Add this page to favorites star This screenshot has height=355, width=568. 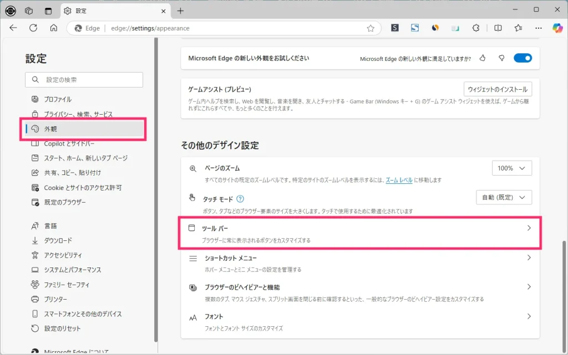tap(370, 28)
